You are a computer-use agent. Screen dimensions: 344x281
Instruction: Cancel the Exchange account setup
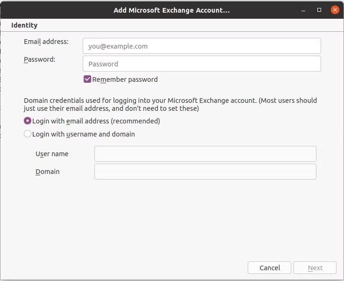click(x=269, y=267)
